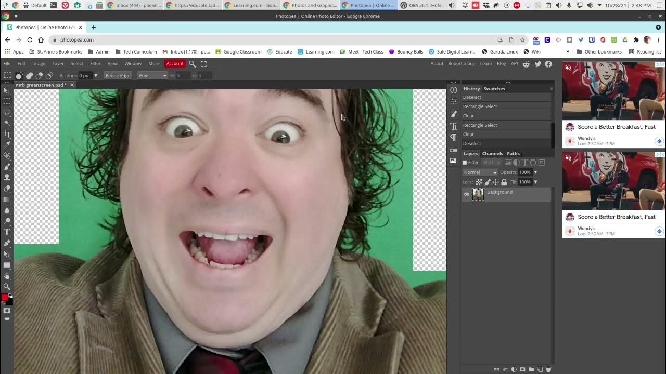Viewport: 666px width, 374px height.
Task: Switch to the Swatches tab
Action: click(x=494, y=89)
